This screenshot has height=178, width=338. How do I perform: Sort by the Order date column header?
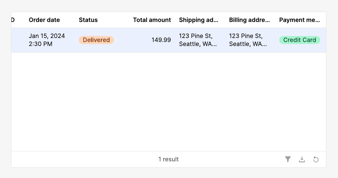(x=44, y=20)
